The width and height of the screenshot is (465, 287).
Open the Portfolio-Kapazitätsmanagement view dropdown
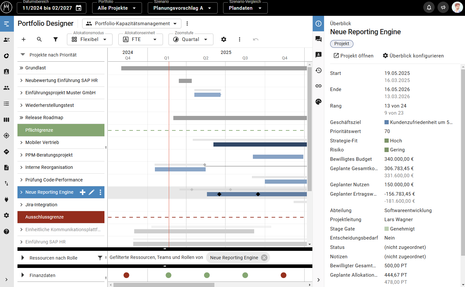coord(132,24)
